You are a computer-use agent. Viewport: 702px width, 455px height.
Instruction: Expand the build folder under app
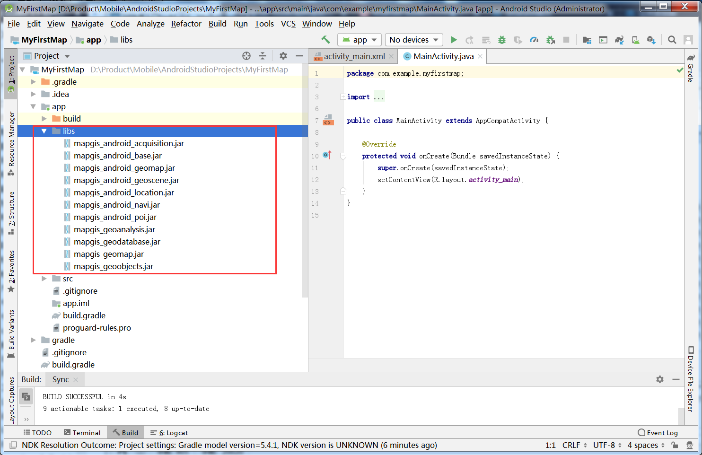click(44, 119)
